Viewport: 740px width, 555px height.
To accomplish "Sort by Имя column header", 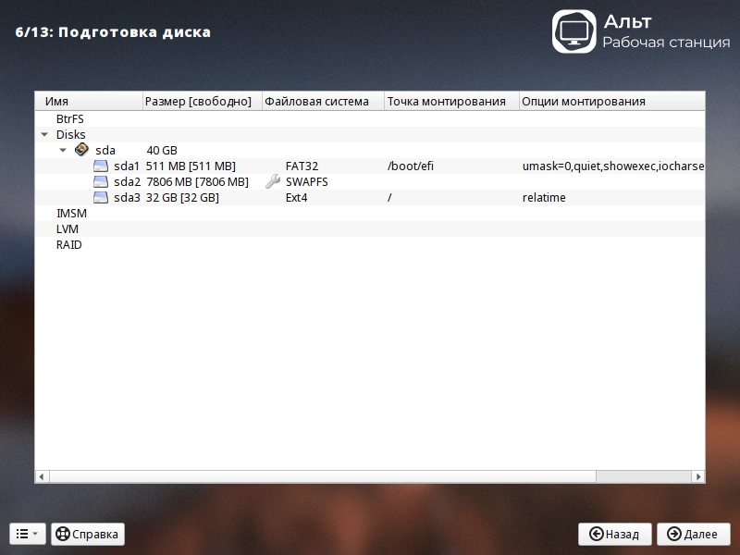I will (x=89, y=101).
